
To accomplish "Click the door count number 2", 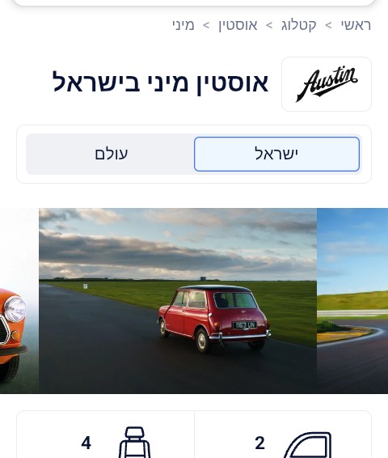I will pyautogui.click(x=259, y=443).
